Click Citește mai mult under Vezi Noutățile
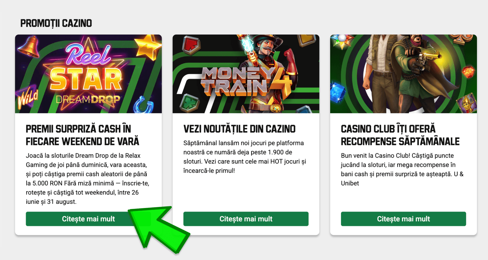Viewport: 488px width, 260px height. point(246,219)
